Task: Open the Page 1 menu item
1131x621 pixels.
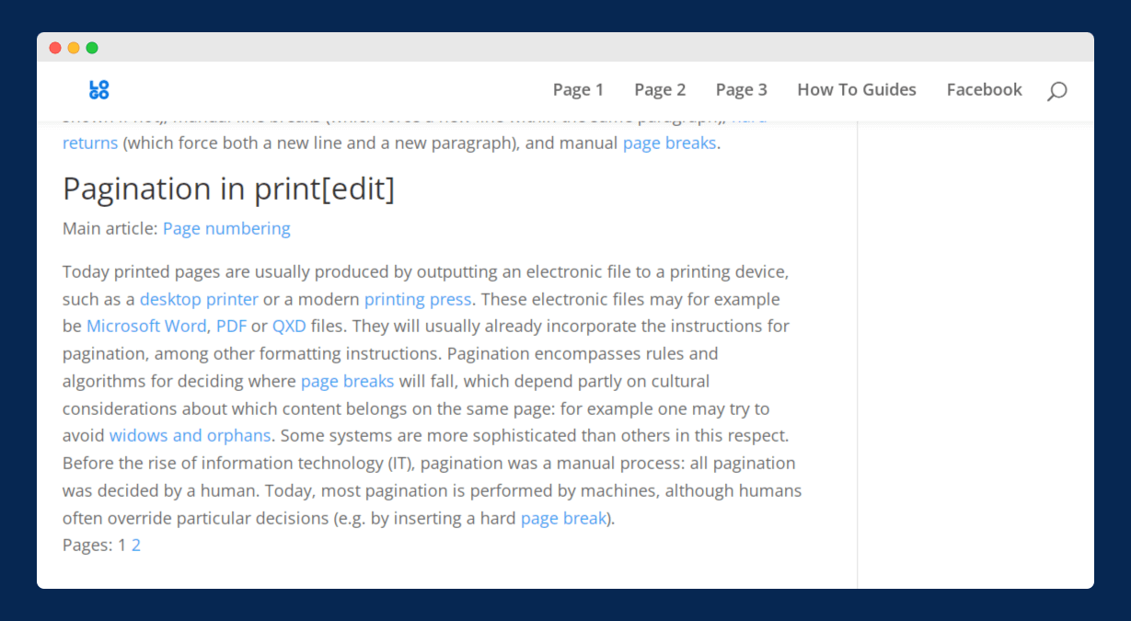Action: pos(578,89)
